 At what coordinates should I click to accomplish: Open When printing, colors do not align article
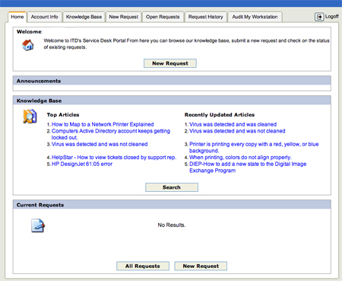[240, 158]
